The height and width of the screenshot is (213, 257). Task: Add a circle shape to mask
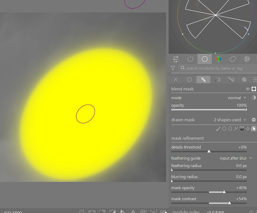point(224,129)
